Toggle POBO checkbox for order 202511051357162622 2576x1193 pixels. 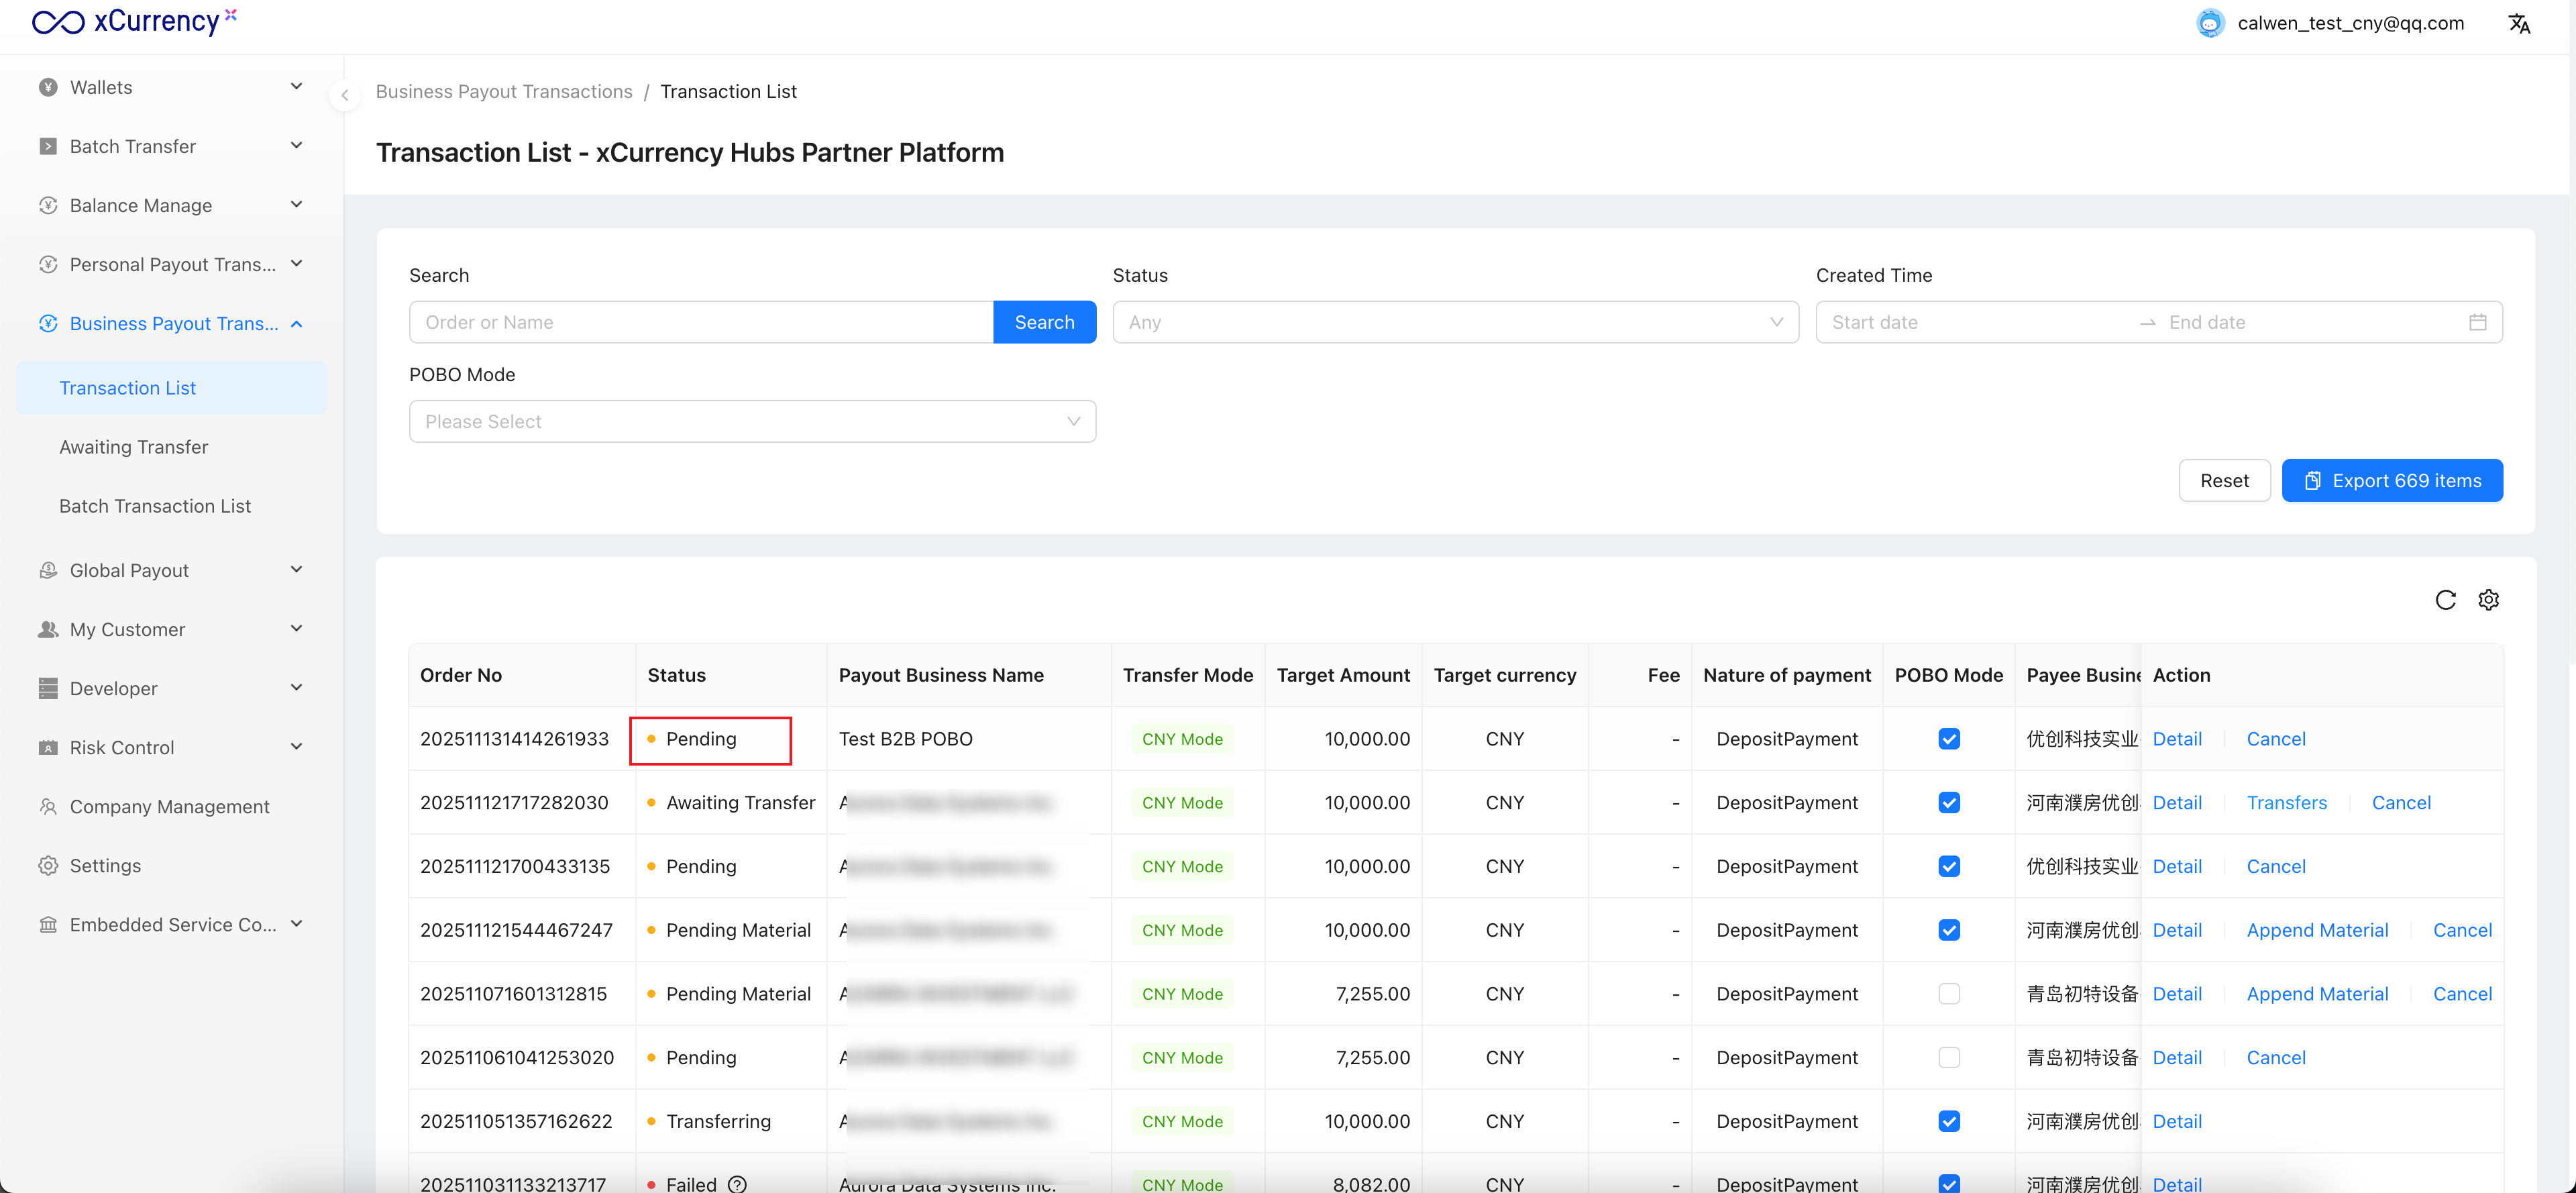coord(1948,1121)
